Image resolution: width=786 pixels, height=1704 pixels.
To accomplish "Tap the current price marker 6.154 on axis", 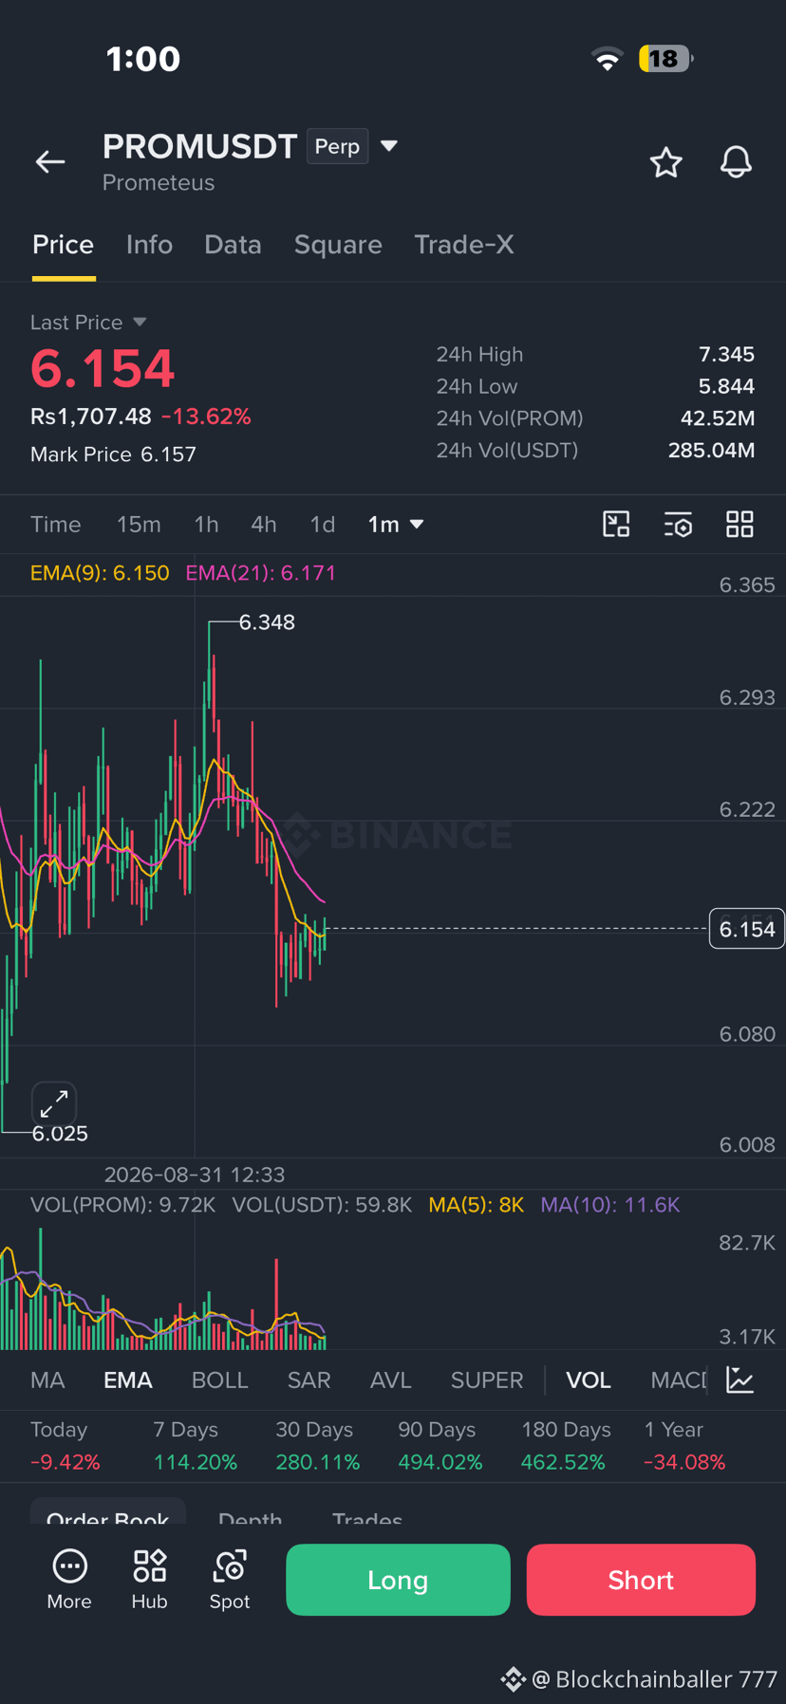I will point(747,929).
